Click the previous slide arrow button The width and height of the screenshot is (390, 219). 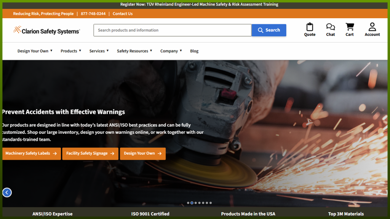(x=7, y=192)
